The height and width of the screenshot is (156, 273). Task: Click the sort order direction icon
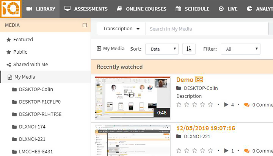[x=189, y=49]
